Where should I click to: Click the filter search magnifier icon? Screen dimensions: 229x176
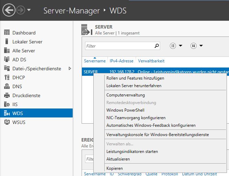pos(157,46)
